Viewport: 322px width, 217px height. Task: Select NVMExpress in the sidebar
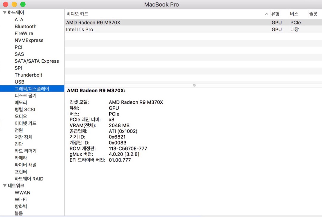tap(29, 40)
